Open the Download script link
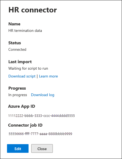The width and height of the screenshot is (122, 159). tap(22, 76)
